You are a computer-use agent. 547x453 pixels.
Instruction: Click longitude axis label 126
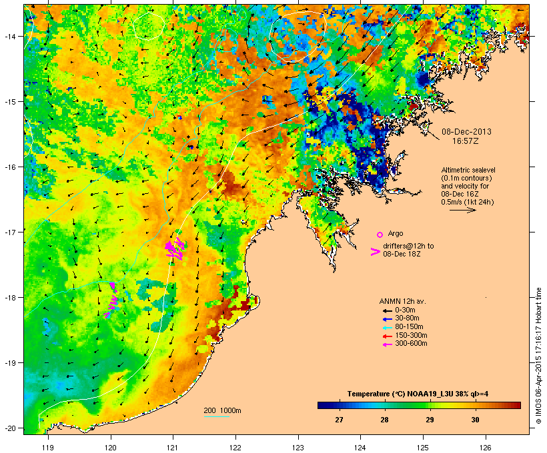pos(486,448)
